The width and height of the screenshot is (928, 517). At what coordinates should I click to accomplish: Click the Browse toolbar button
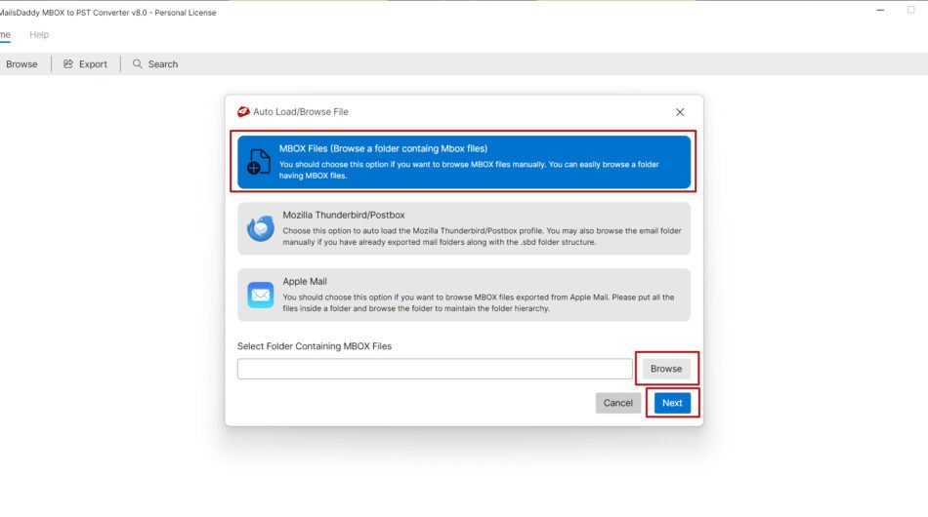(x=21, y=63)
